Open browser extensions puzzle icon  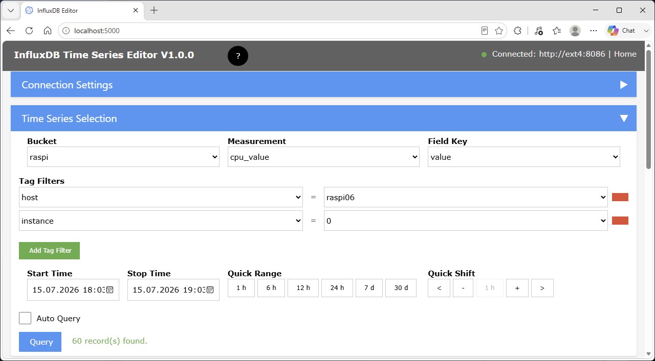(x=517, y=31)
